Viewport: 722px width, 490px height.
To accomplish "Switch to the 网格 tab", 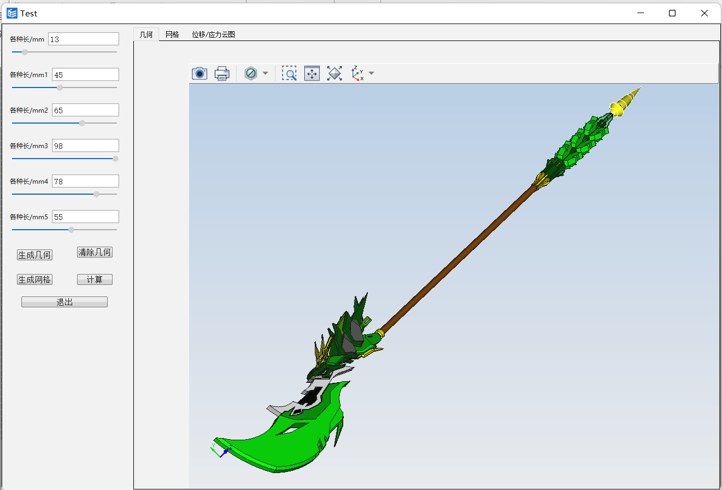I will [x=172, y=34].
